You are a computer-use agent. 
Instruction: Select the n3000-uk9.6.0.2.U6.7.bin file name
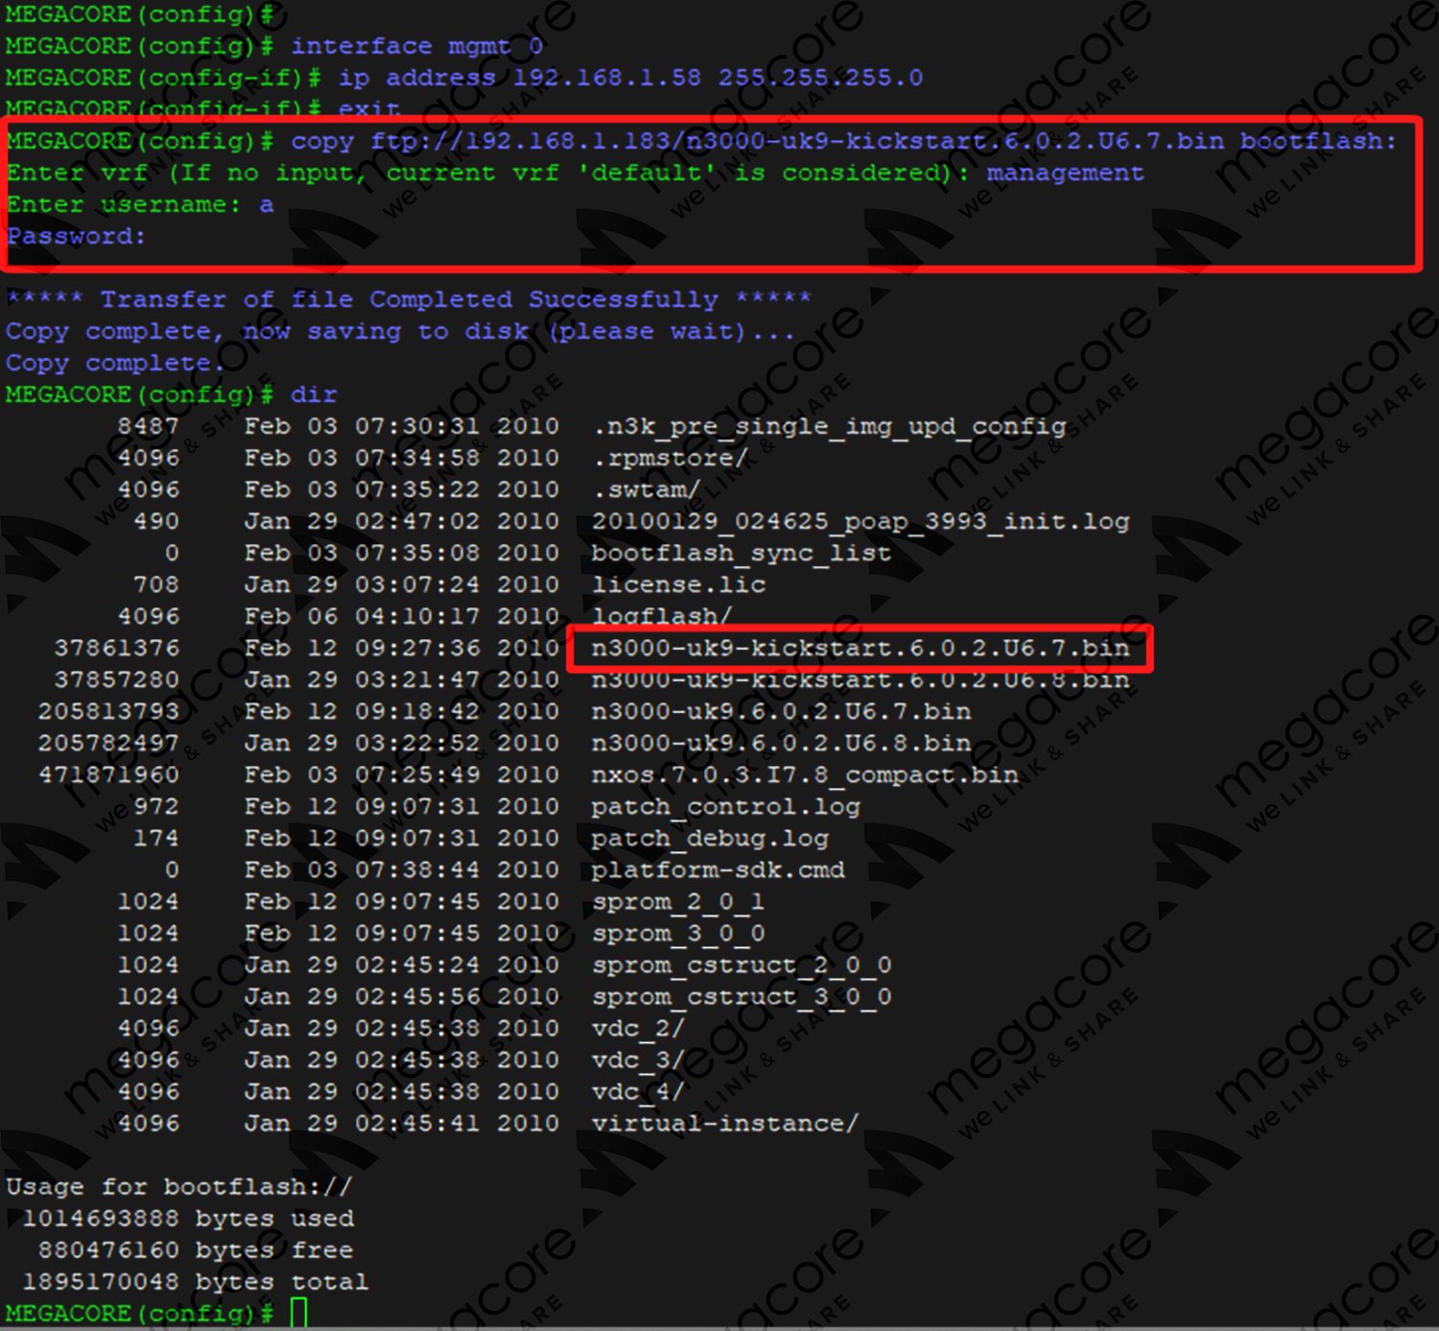pyautogui.click(x=782, y=711)
